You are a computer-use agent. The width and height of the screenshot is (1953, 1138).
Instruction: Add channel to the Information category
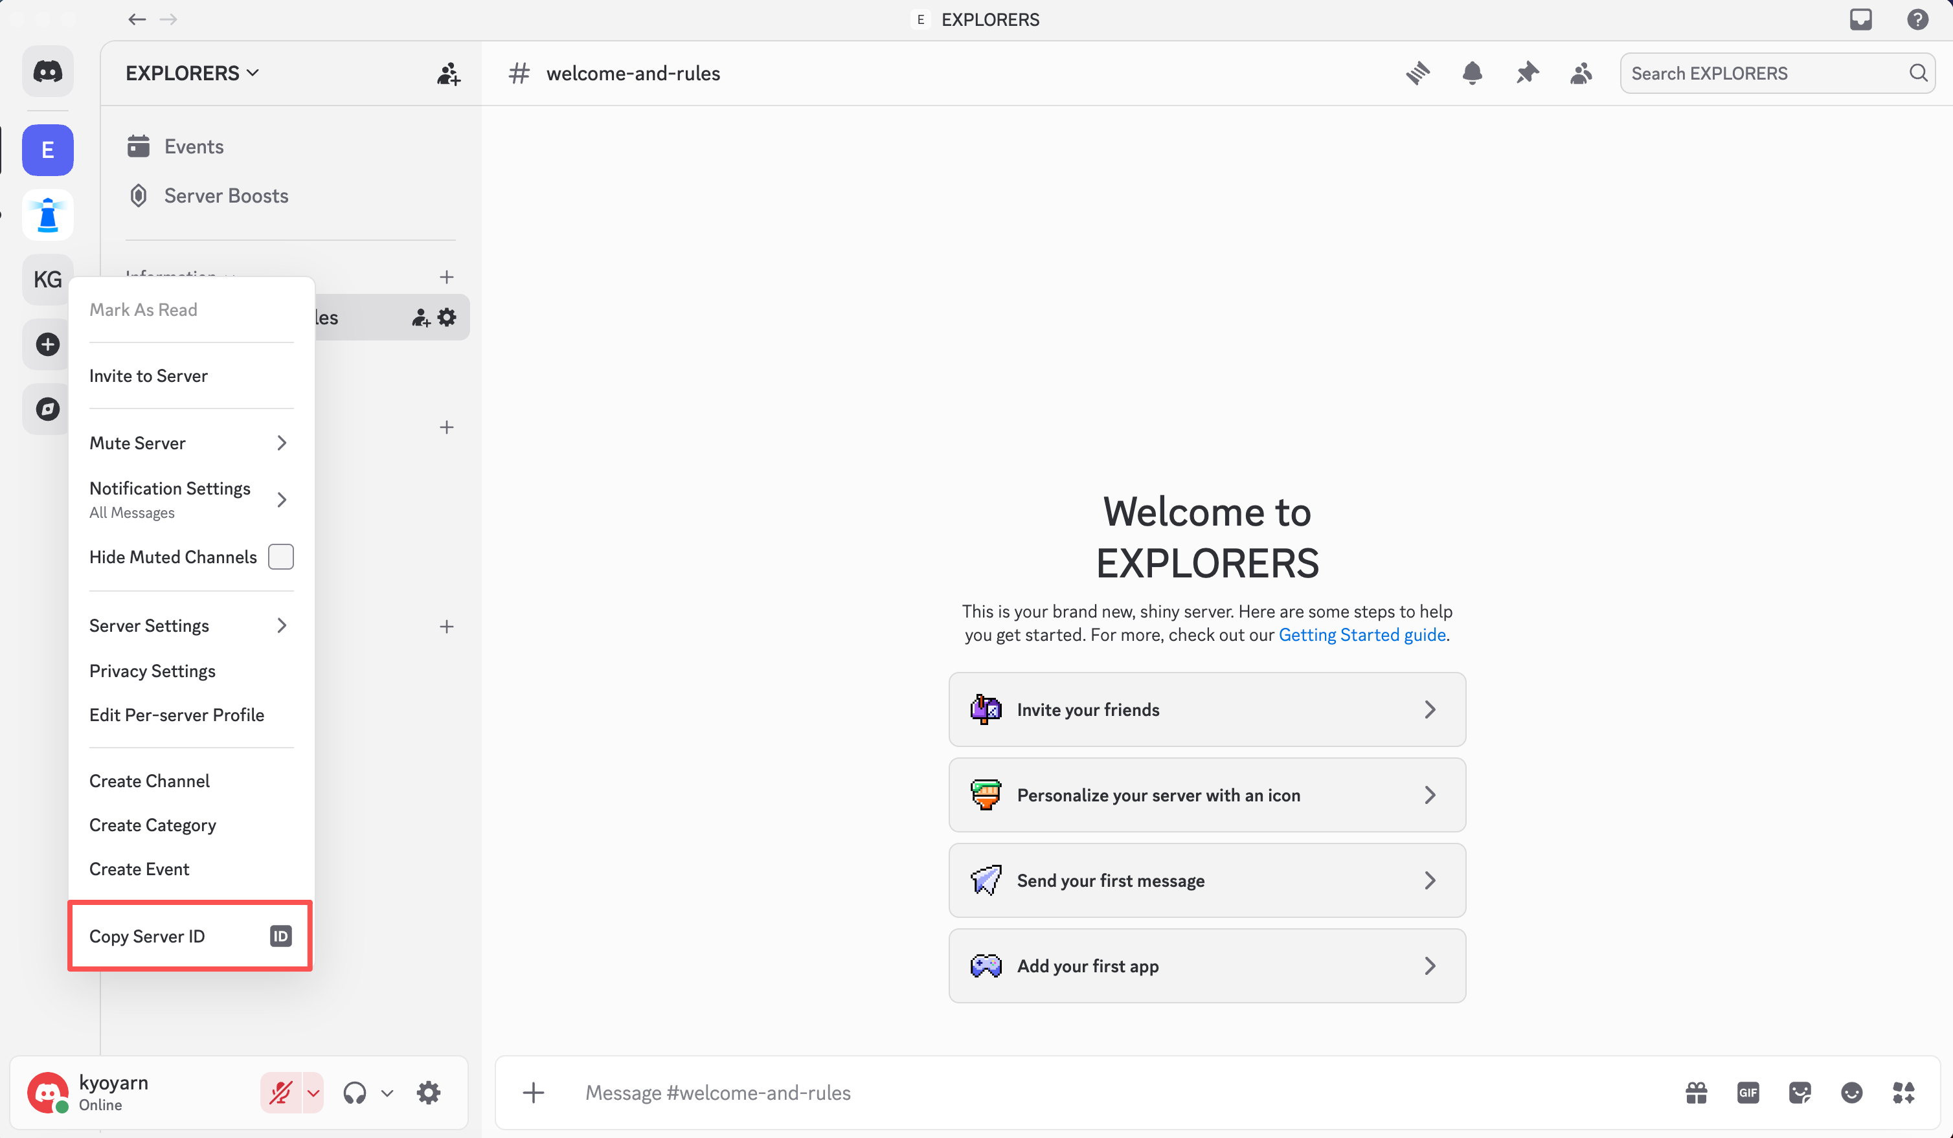[446, 276]
